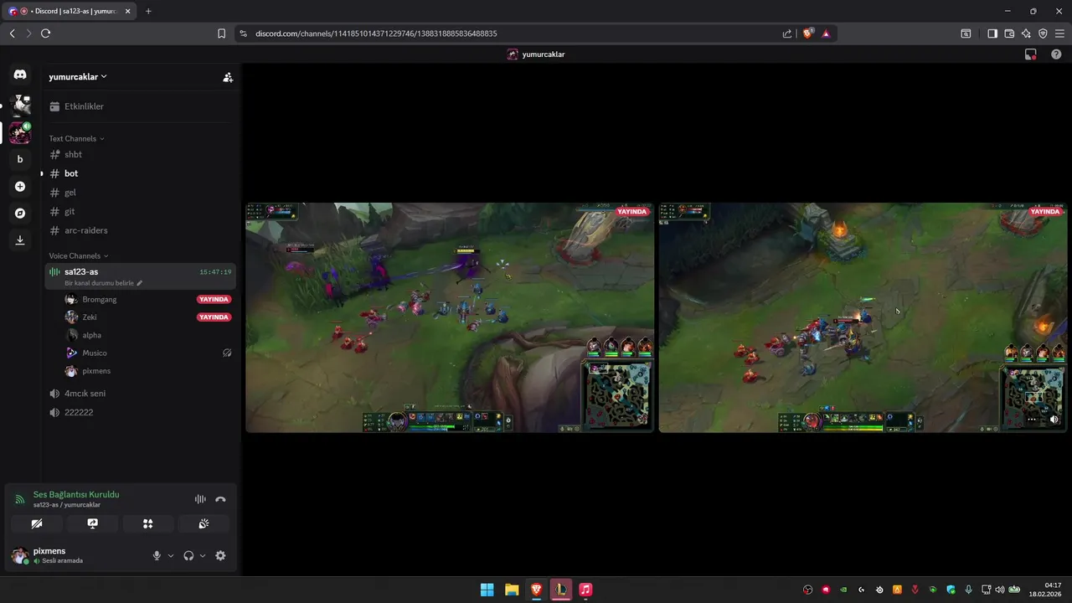Deafen with headphones icon
The image size is (1072, 603).
tap(188, 555)
